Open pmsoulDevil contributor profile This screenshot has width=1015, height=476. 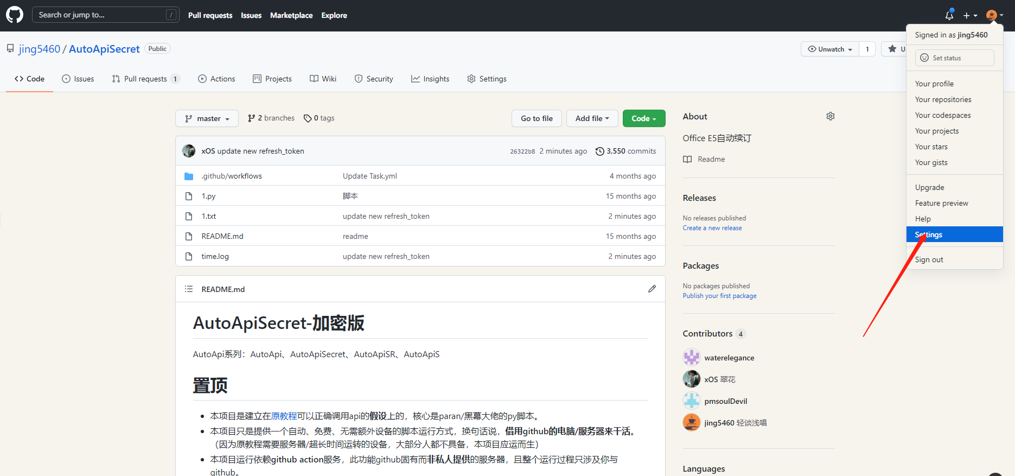coord(725,401)
